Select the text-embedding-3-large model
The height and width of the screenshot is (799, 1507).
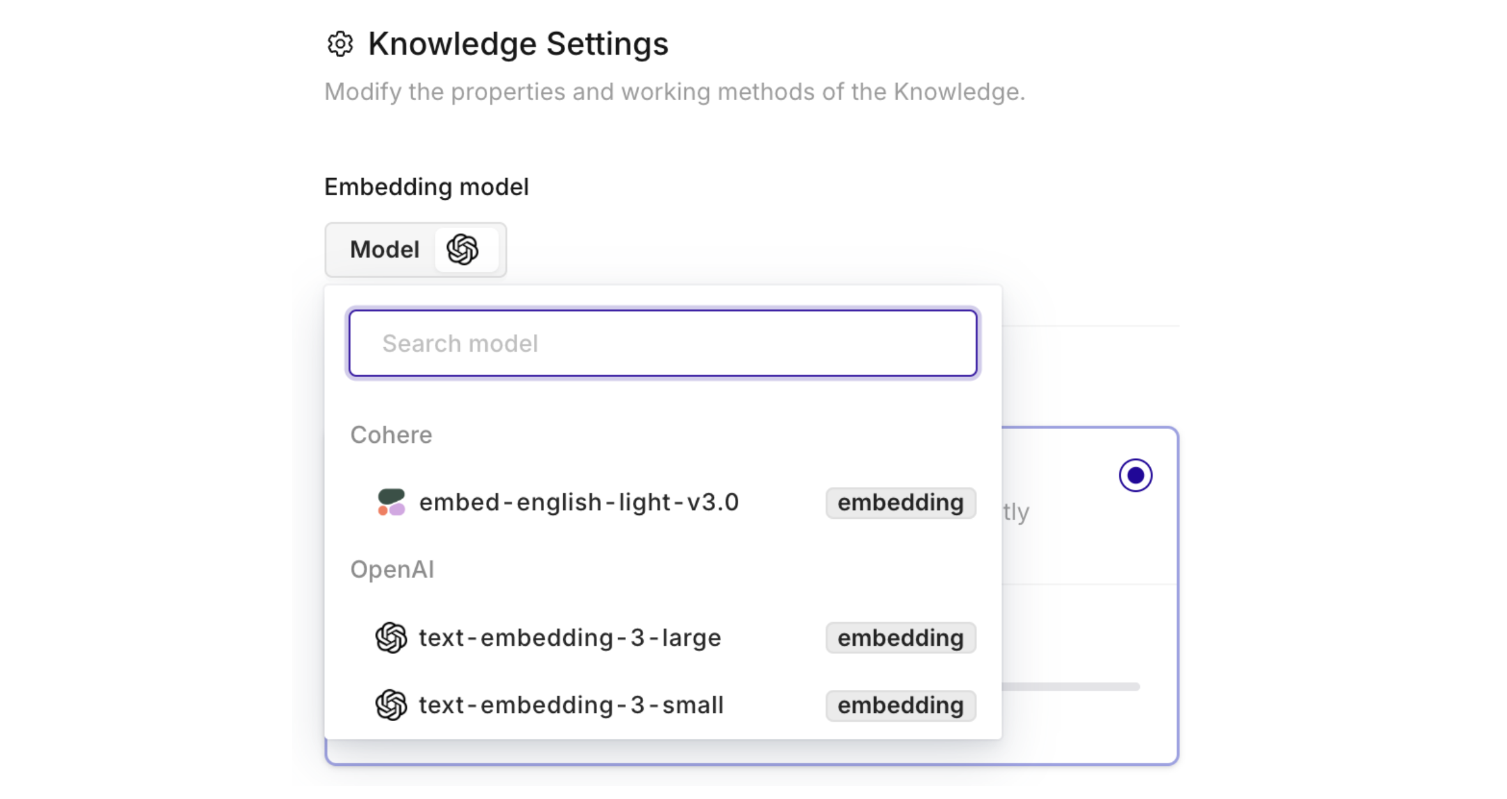(570, 638)
